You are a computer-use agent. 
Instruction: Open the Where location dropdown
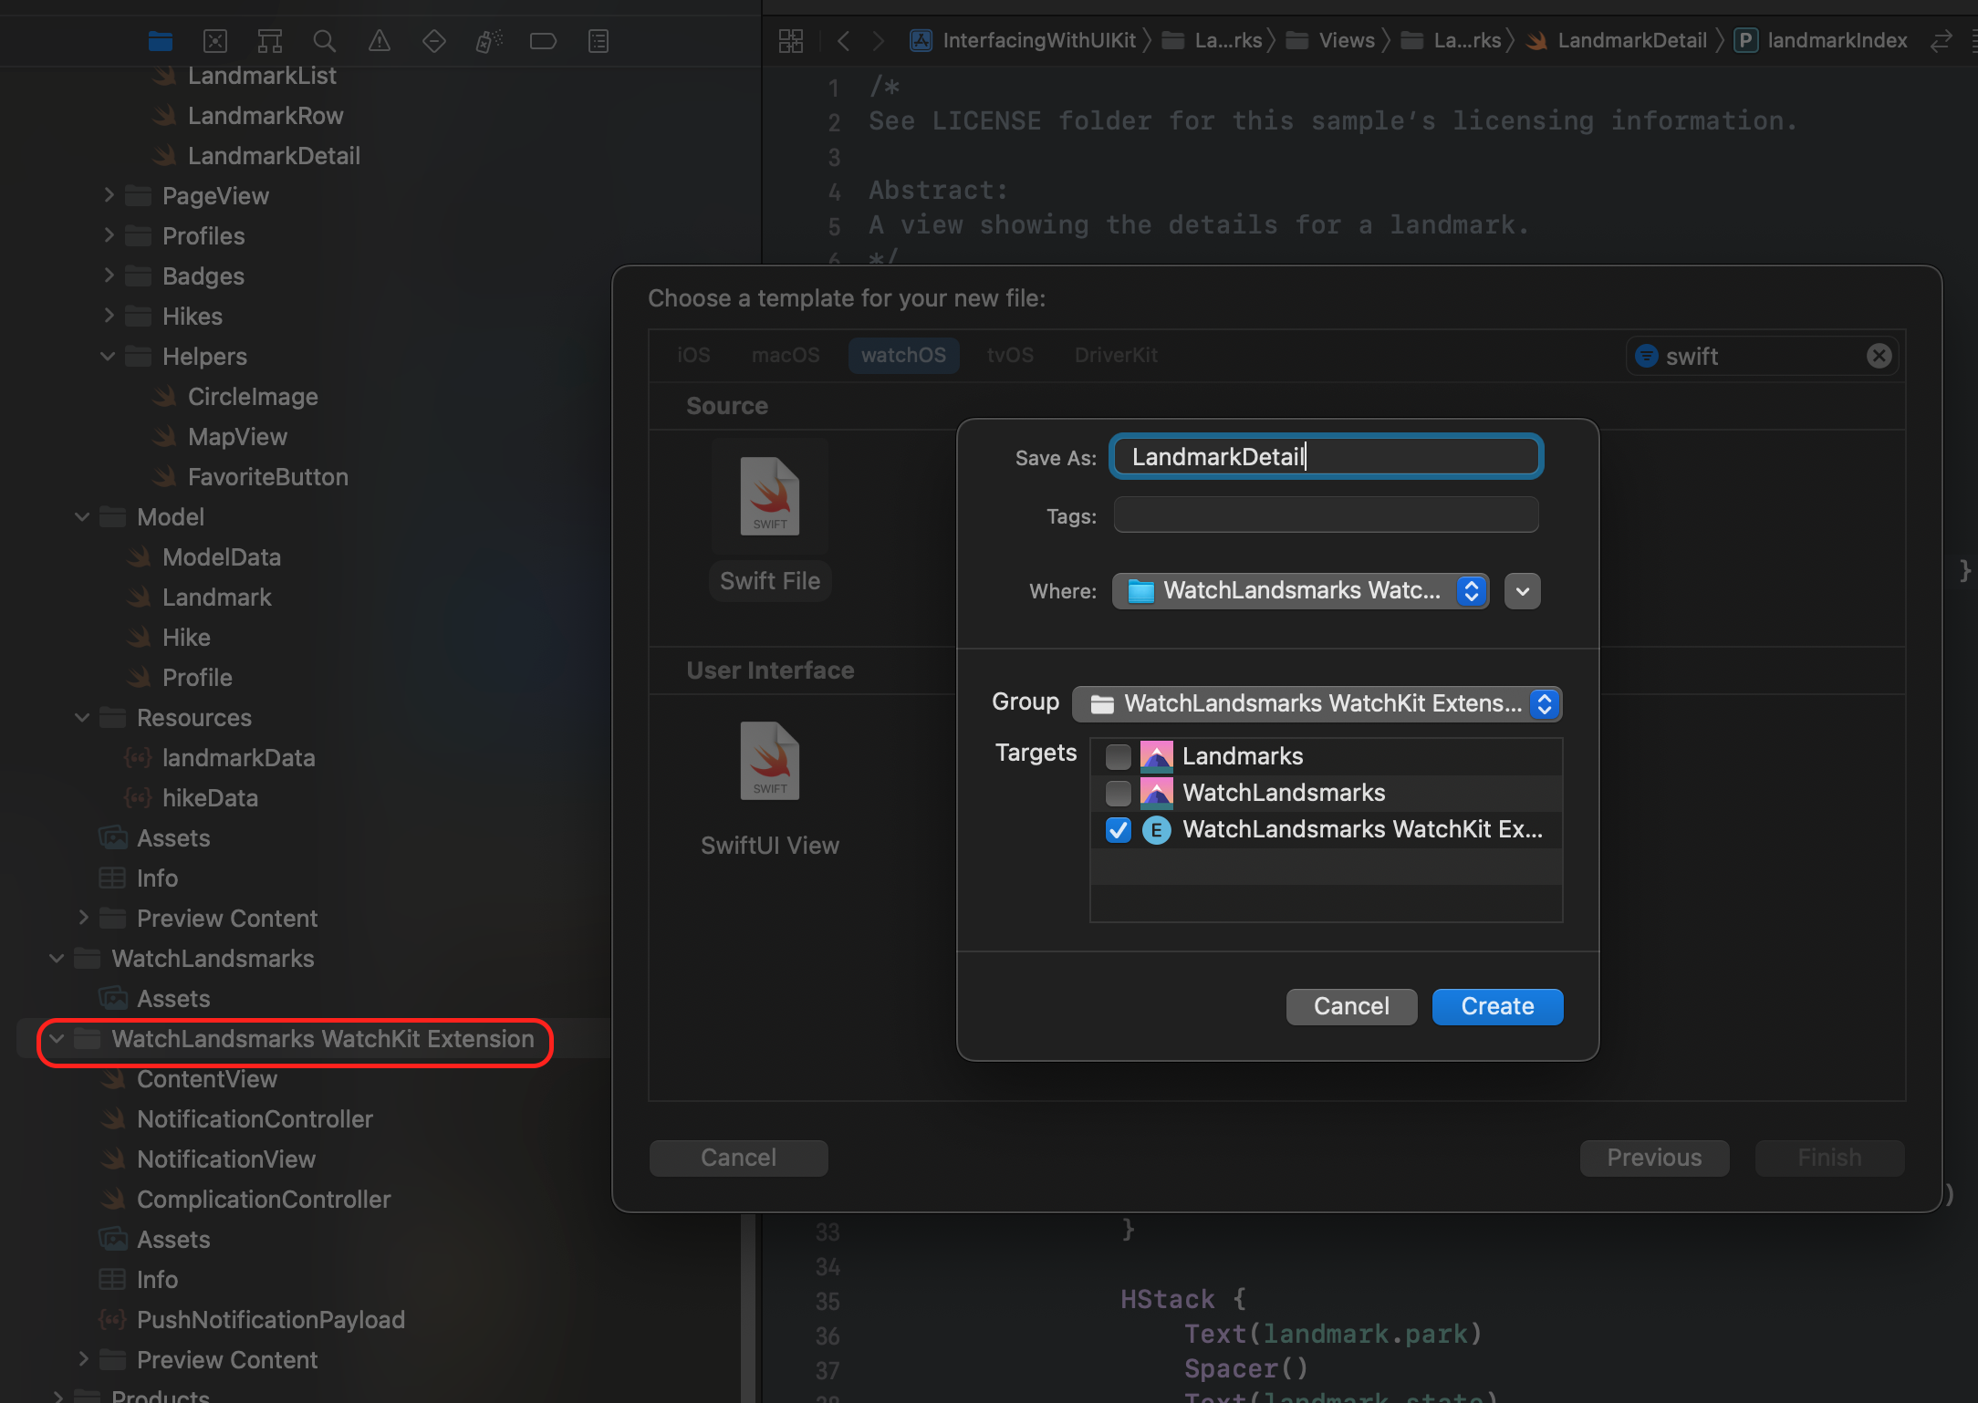point(1300,591)
